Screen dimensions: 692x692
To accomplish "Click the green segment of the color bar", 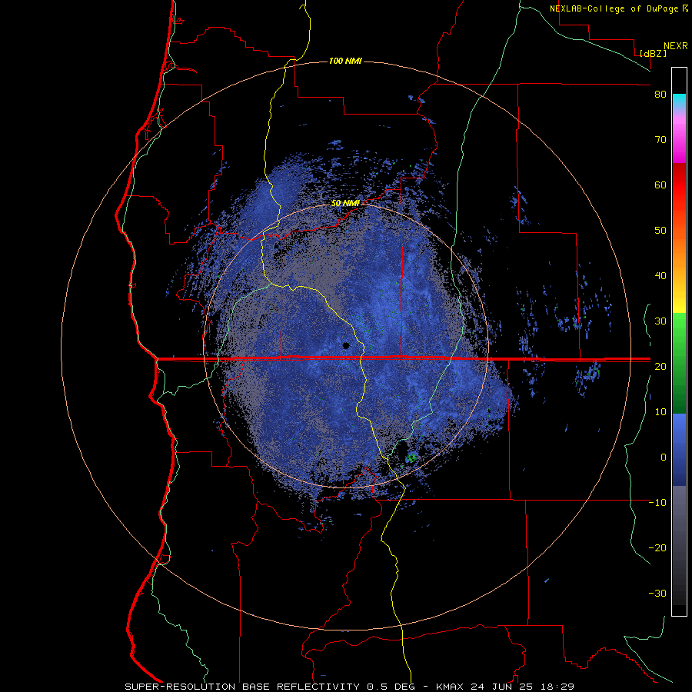I will coord(679,363).
